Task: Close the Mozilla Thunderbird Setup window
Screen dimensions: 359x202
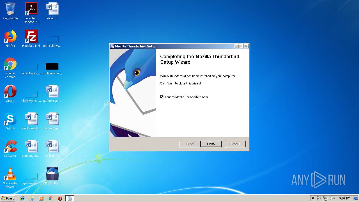Action: click(x=246, y=46)
